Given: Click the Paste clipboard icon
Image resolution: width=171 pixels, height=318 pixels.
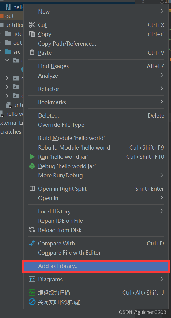Looking at the screenshot, I should pyautogui.click(x=32, y=53).
